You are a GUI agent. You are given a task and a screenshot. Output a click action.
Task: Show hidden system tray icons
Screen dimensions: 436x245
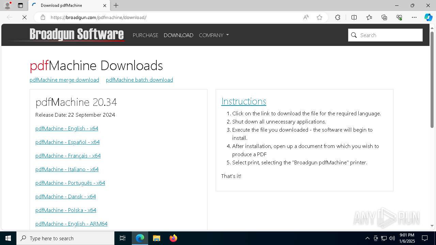coord(367,238)
